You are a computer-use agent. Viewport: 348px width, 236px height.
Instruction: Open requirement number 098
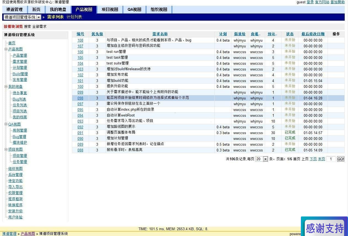coord(80,98)
